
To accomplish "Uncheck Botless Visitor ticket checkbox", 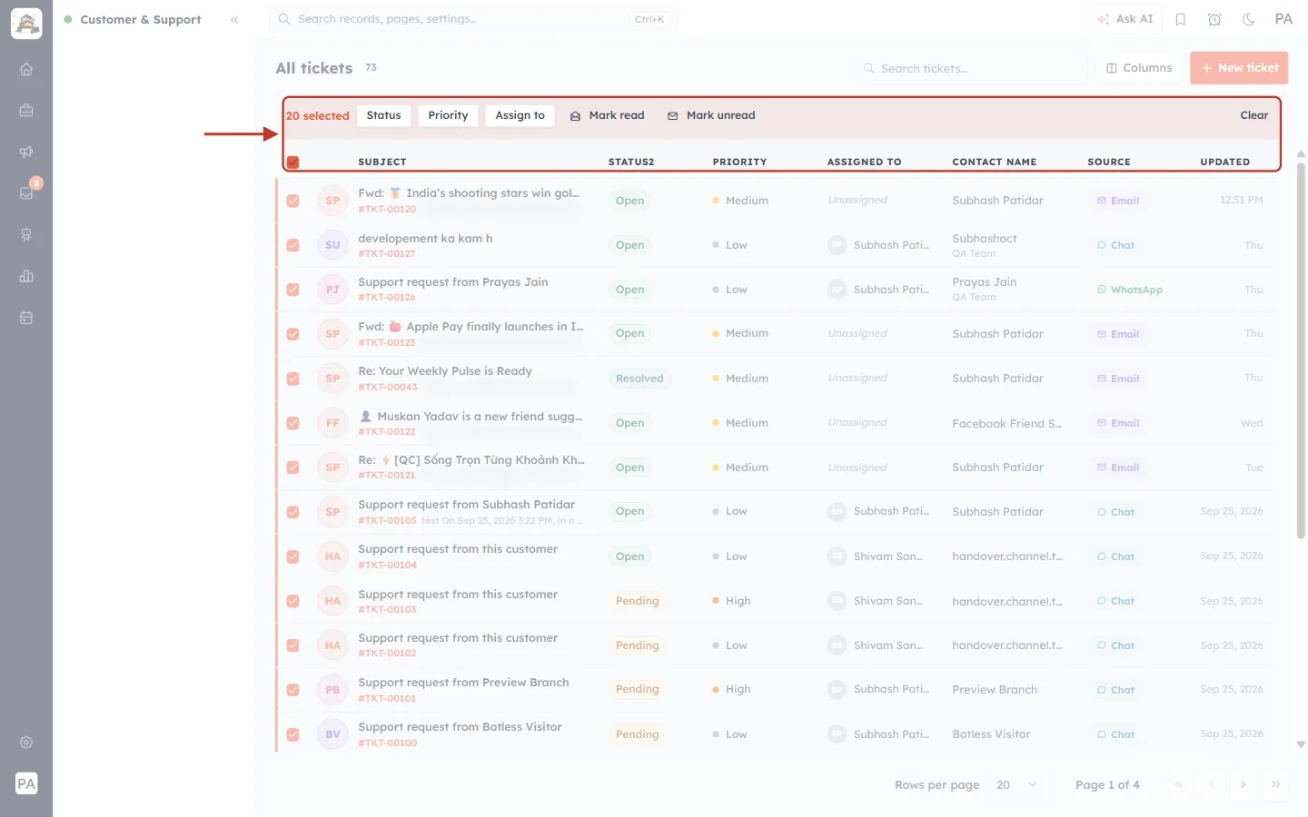I will coord(292,734).
